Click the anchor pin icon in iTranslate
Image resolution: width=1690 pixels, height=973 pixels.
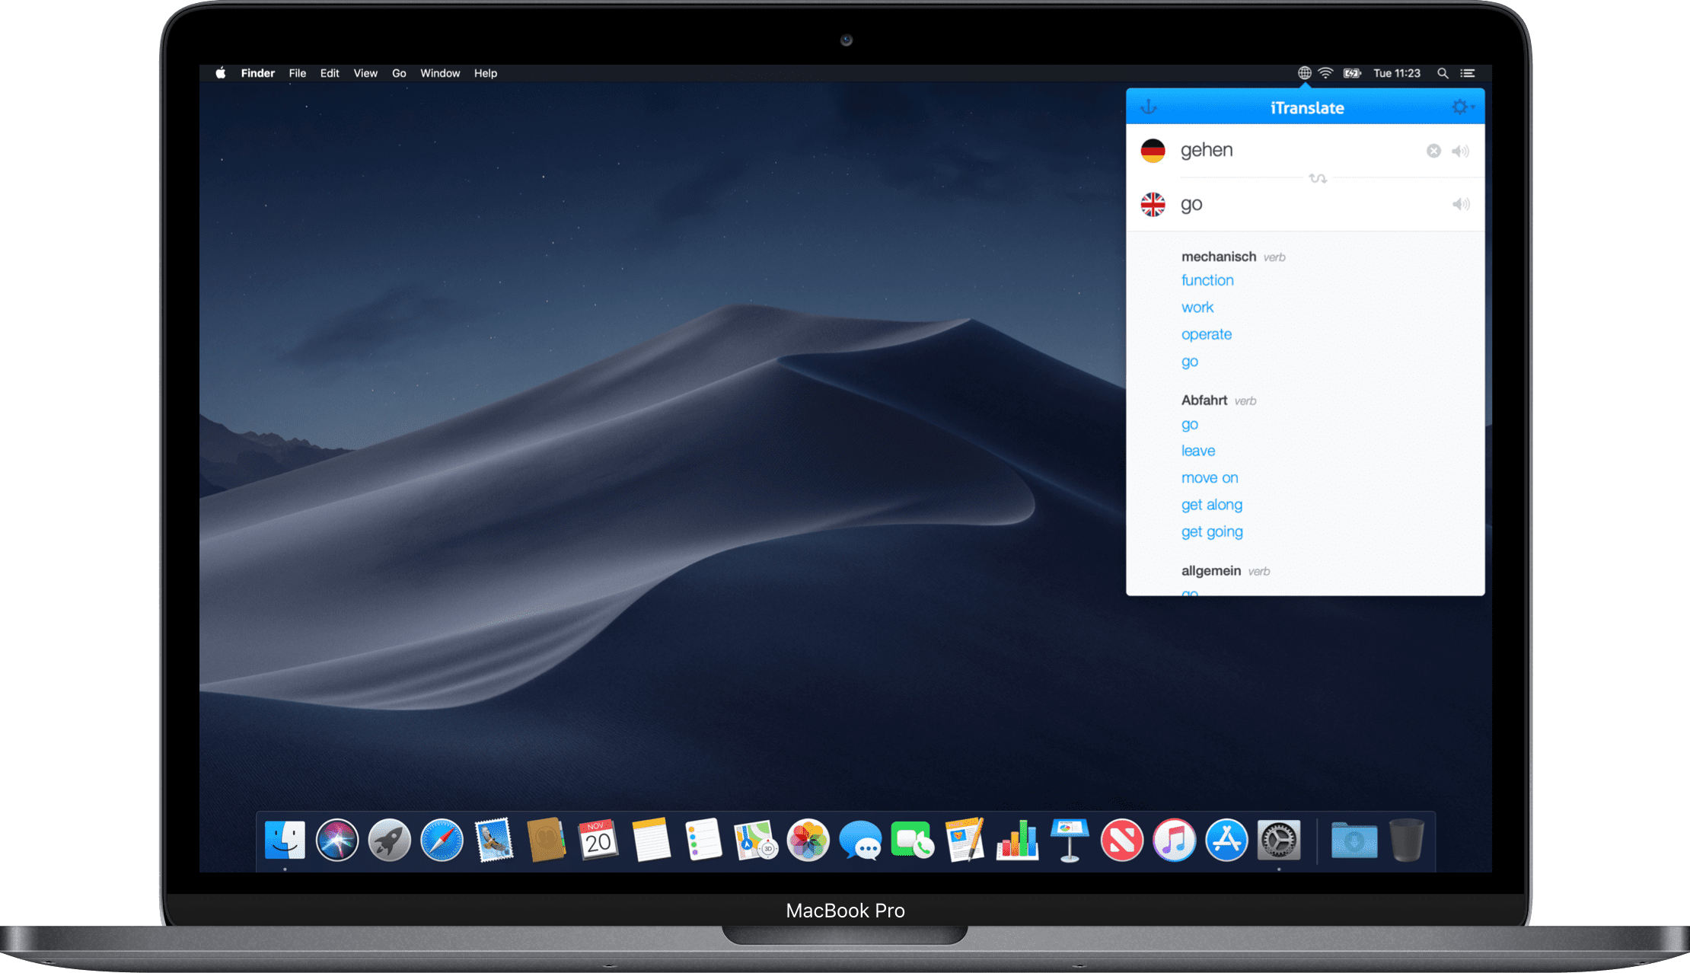tap(1149, 107)
